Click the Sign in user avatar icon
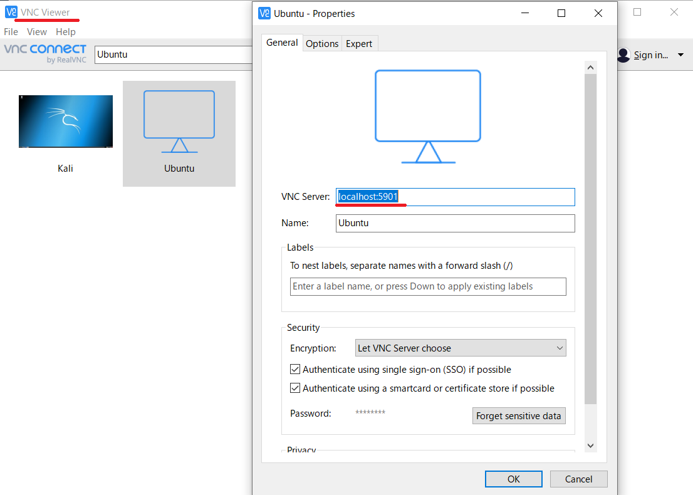Image resolution: width=693 pixels, height=495 pixels. (623, 55)
